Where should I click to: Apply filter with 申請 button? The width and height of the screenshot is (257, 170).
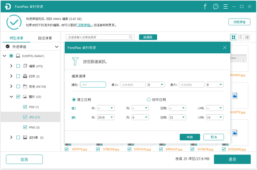pos(190,137)
